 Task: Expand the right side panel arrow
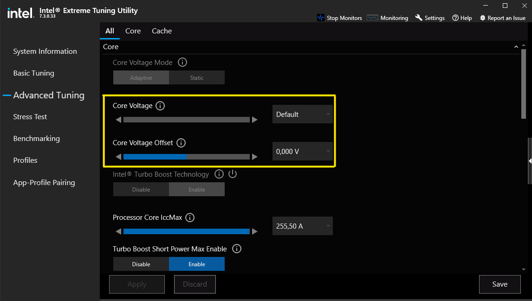[x=530, y=161]
